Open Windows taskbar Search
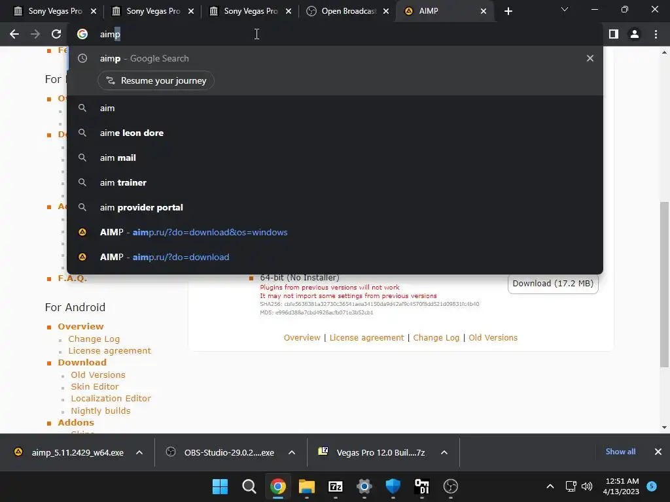 [x=249, y=486]
